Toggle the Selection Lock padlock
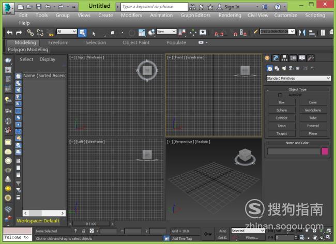 tap(84, 231)
